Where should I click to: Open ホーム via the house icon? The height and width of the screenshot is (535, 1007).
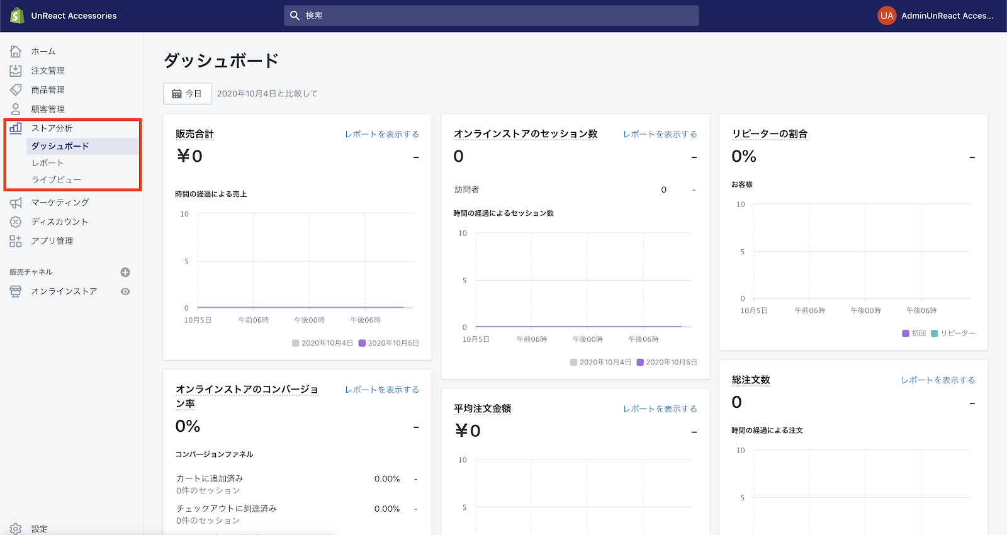16,52
